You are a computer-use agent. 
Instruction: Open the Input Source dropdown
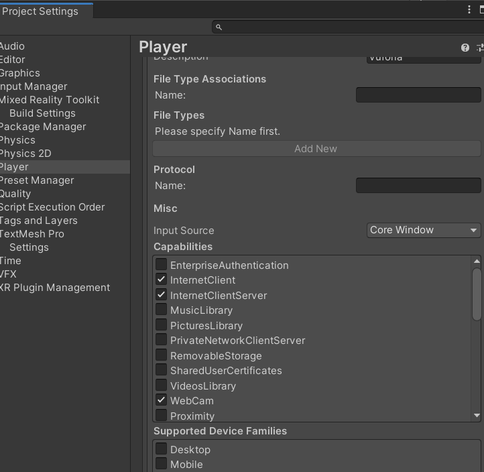[424, 230]
